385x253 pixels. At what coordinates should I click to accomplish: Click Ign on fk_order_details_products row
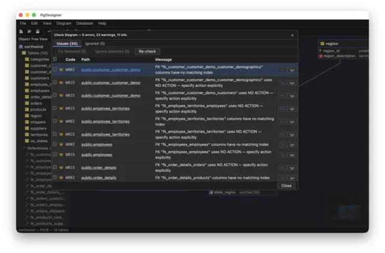point(292,178)
